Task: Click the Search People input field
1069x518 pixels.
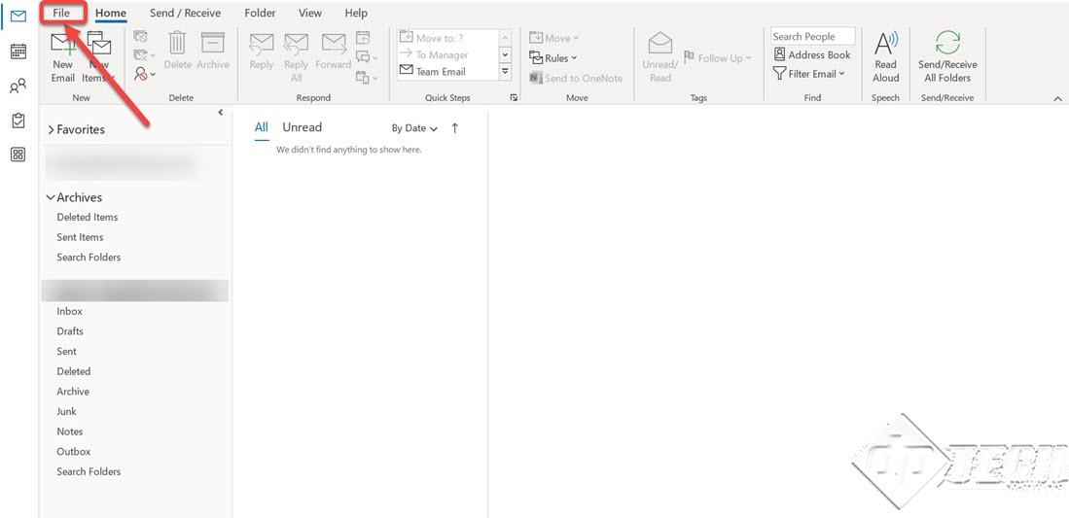Action: point(812,37)
